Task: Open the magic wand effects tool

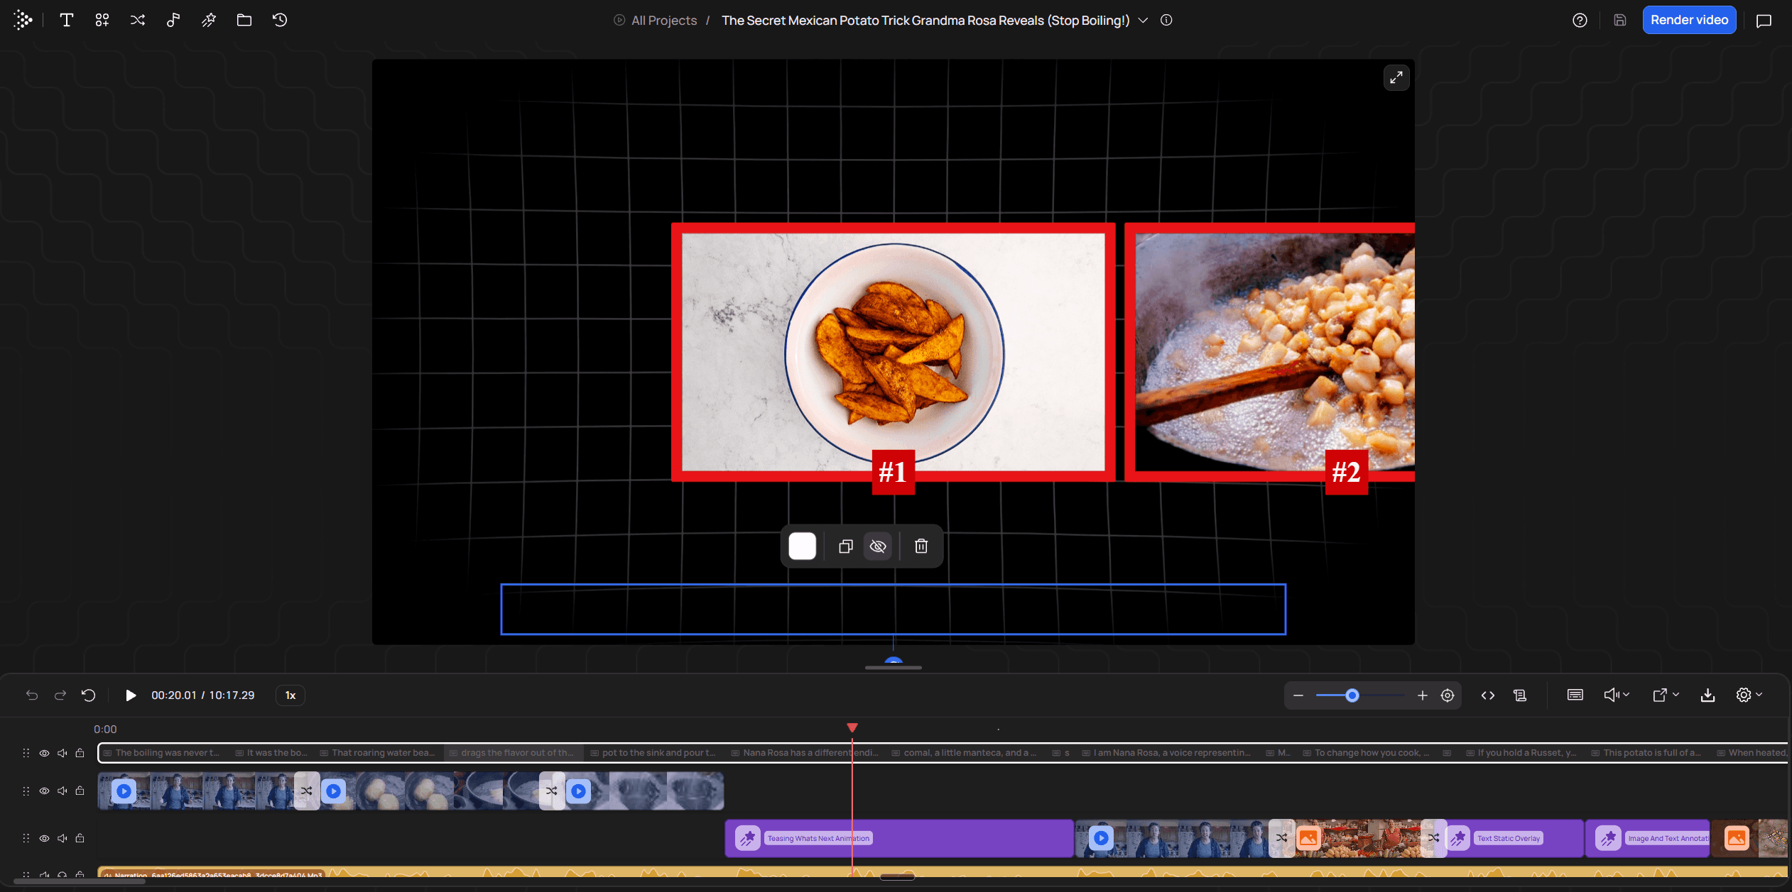Action: click(209, 20)
